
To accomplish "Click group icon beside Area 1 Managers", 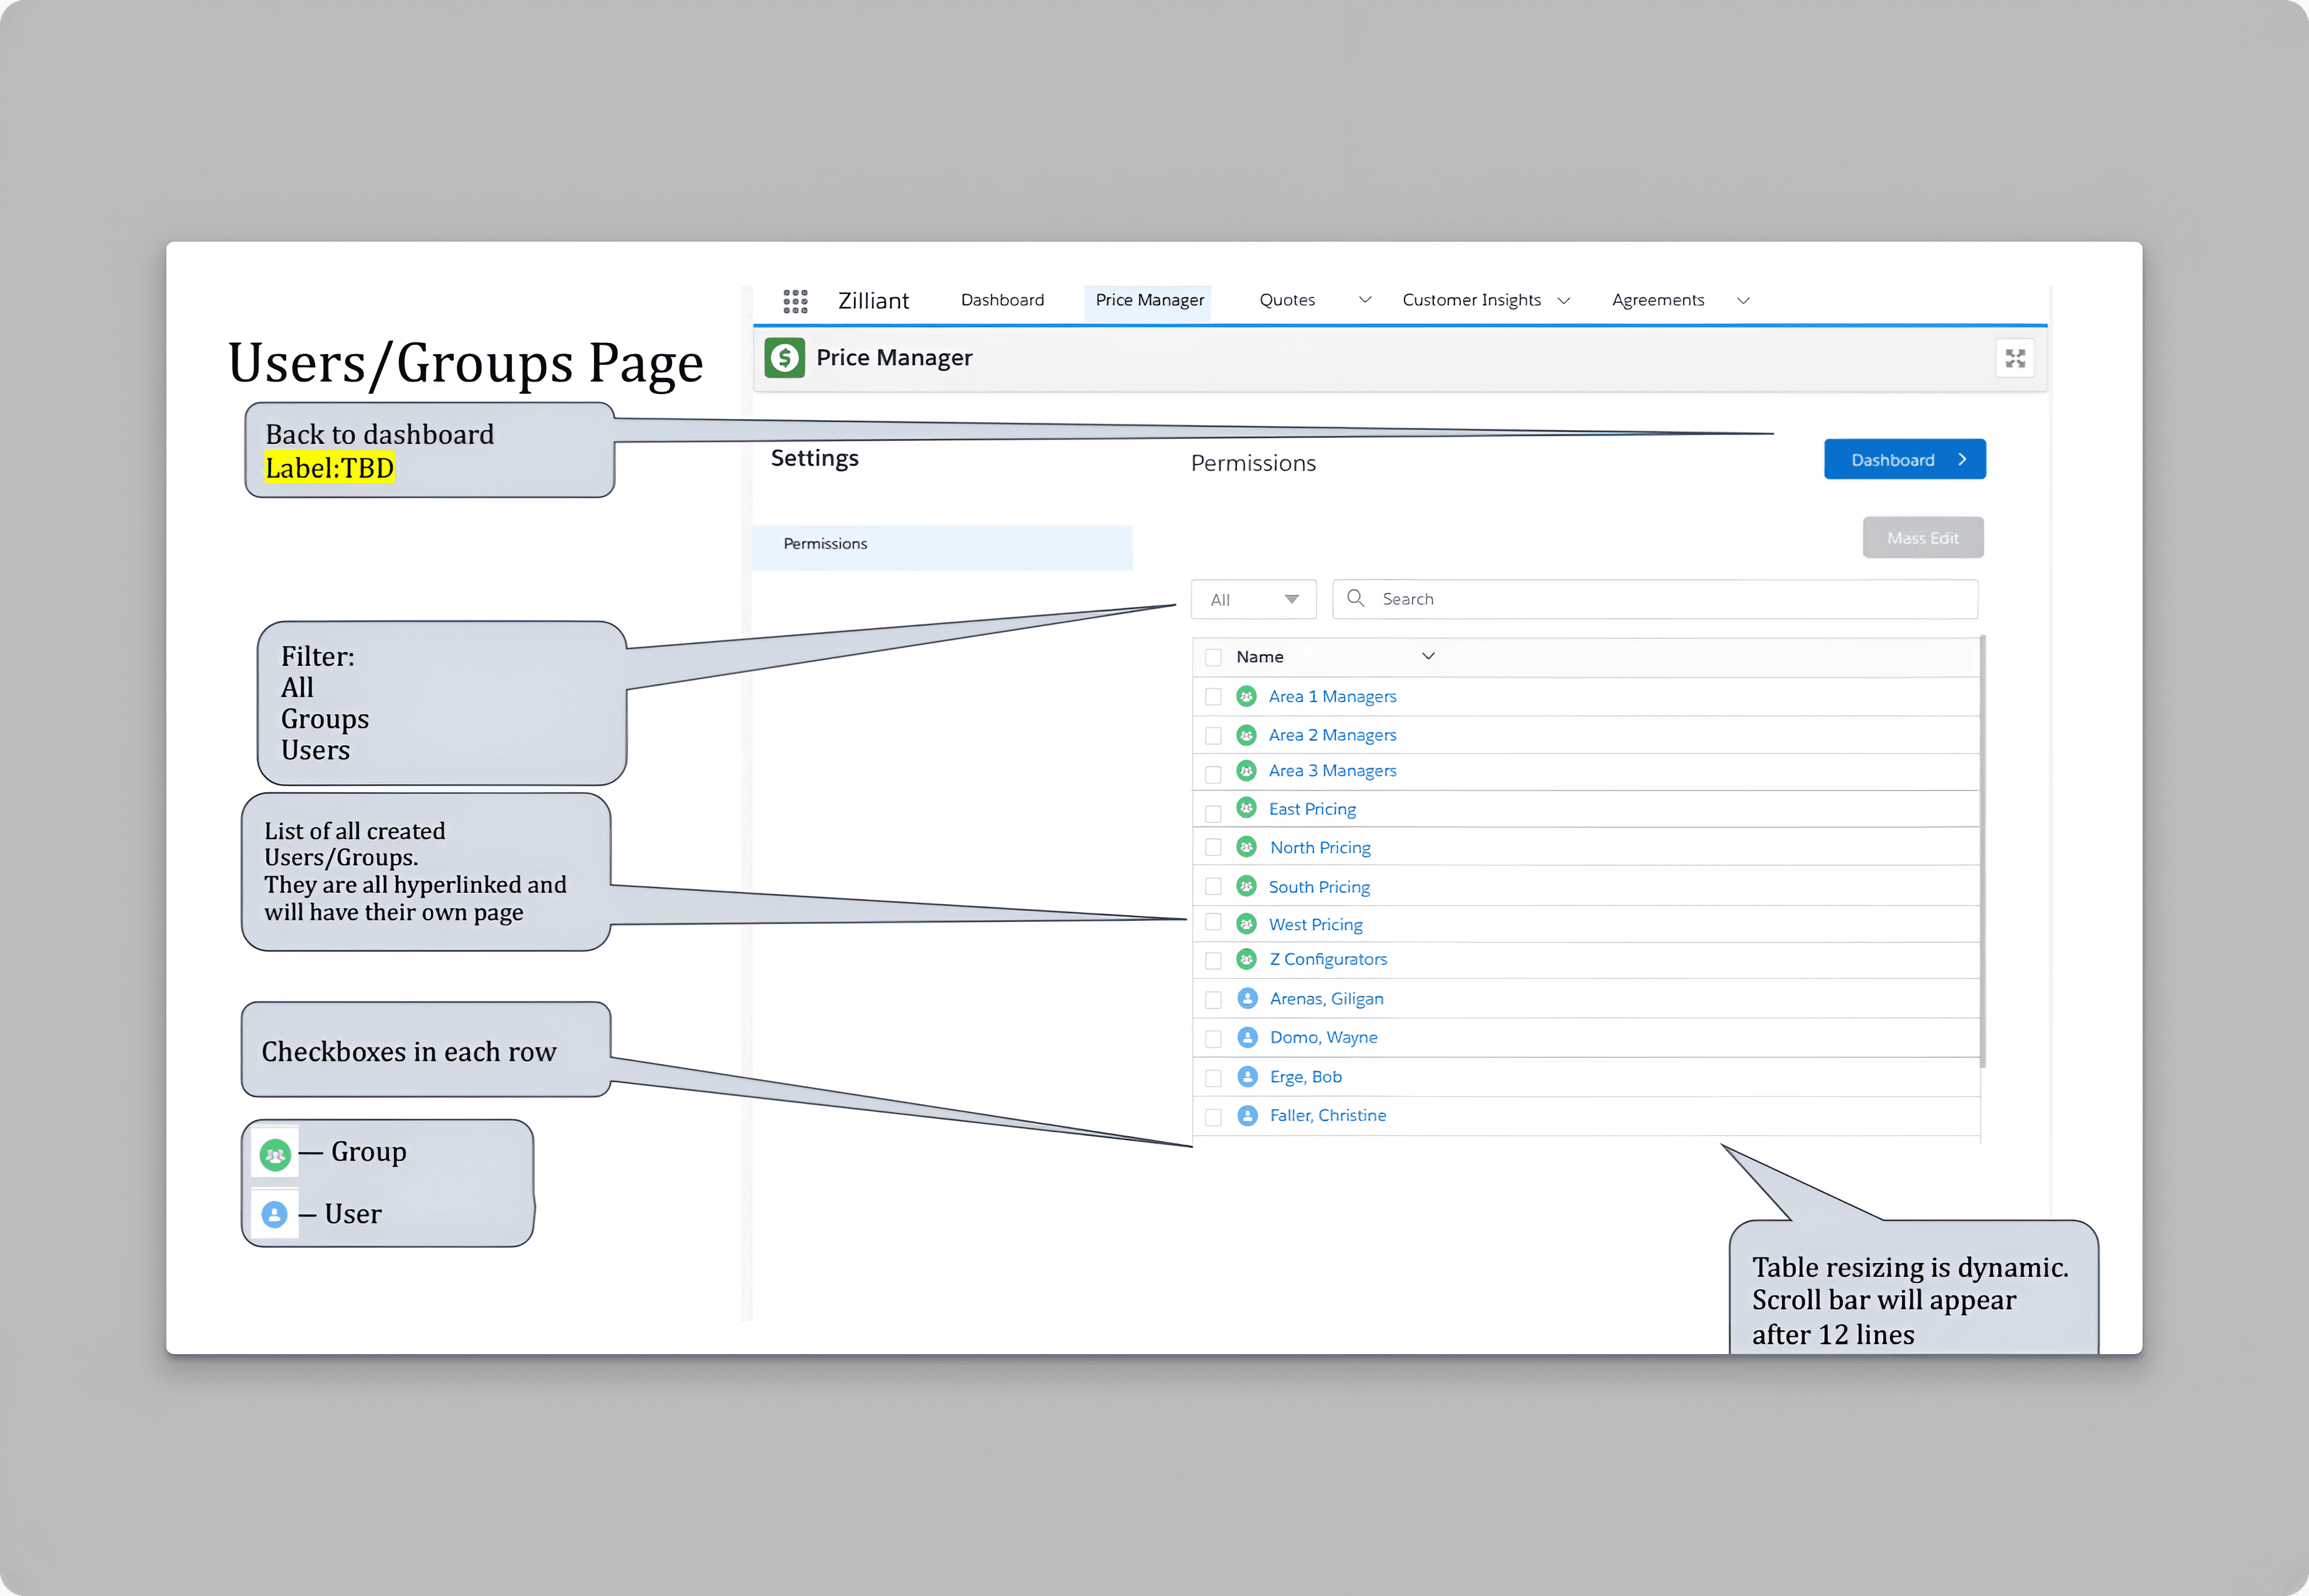I will (x=1246, y=696).
